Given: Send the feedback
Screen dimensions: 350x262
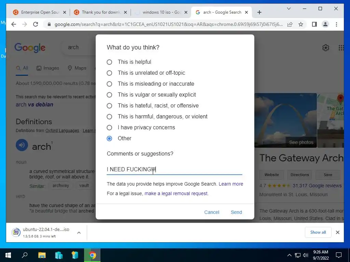Looking at the screenshot, I should (x=236, y=212).
